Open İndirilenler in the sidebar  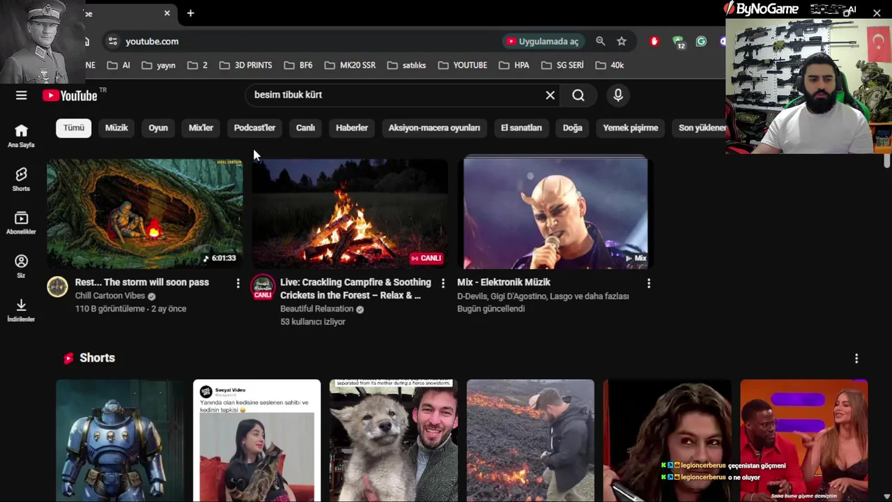21,310
